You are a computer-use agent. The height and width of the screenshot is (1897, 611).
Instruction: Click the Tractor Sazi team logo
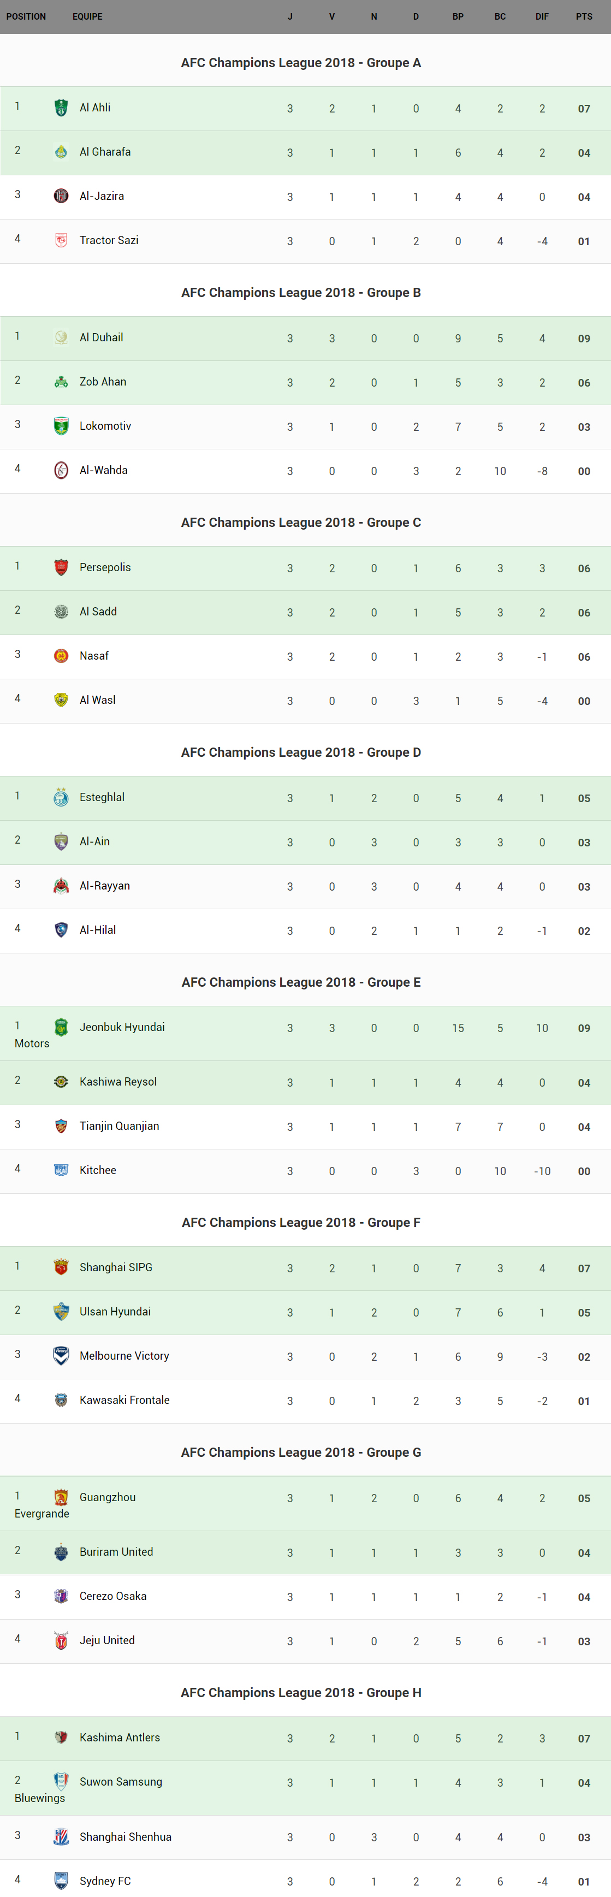[x=61, y=240]
